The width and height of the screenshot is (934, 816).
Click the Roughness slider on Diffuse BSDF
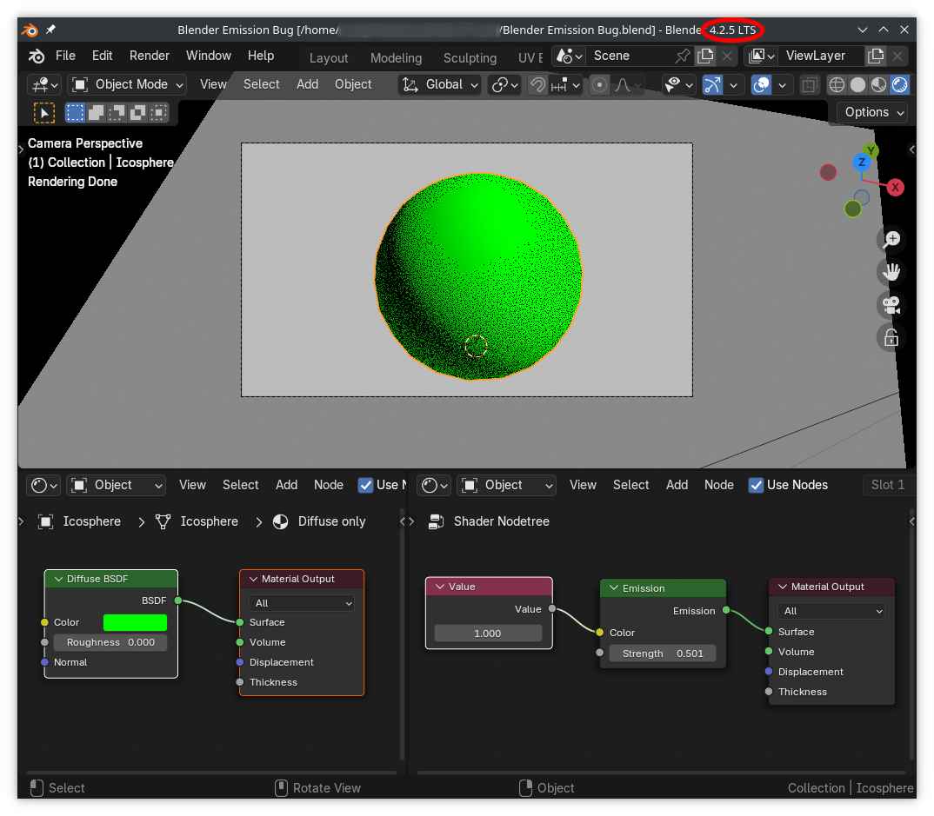[x=110, y=643]
